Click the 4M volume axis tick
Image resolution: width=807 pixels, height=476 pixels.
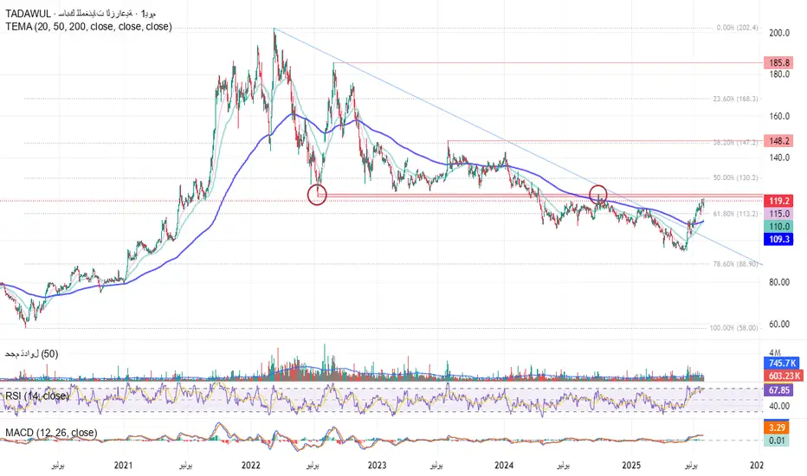[775, 352]
